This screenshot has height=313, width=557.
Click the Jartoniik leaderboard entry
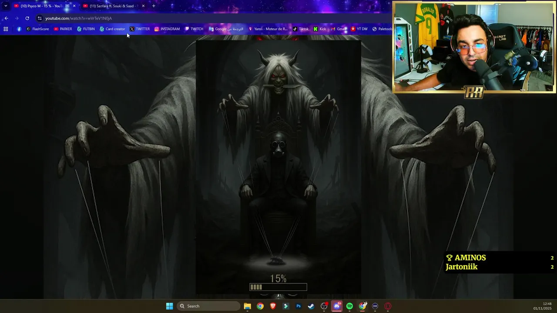pyautogui.click(x=500, y=267)
